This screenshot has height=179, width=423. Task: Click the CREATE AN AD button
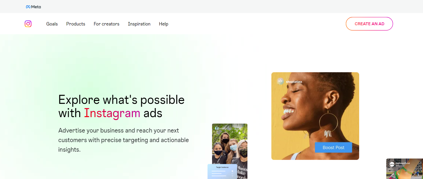[369, 24]
